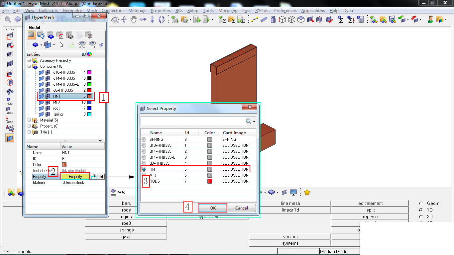Open the Preferences menu
Image resolution: width=454 pixels, height=255 pixels.
pos(285,11)
